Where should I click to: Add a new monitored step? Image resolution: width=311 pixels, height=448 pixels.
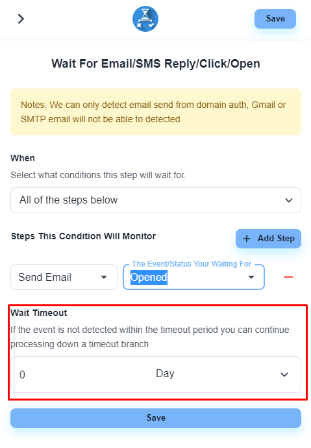(268, 239)
